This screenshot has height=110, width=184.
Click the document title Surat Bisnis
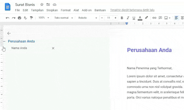coord(25,5)
